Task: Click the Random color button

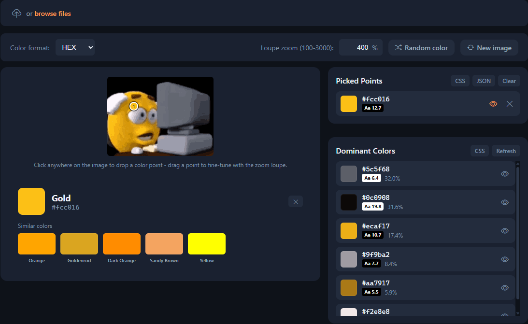Action: click(421, 48)
